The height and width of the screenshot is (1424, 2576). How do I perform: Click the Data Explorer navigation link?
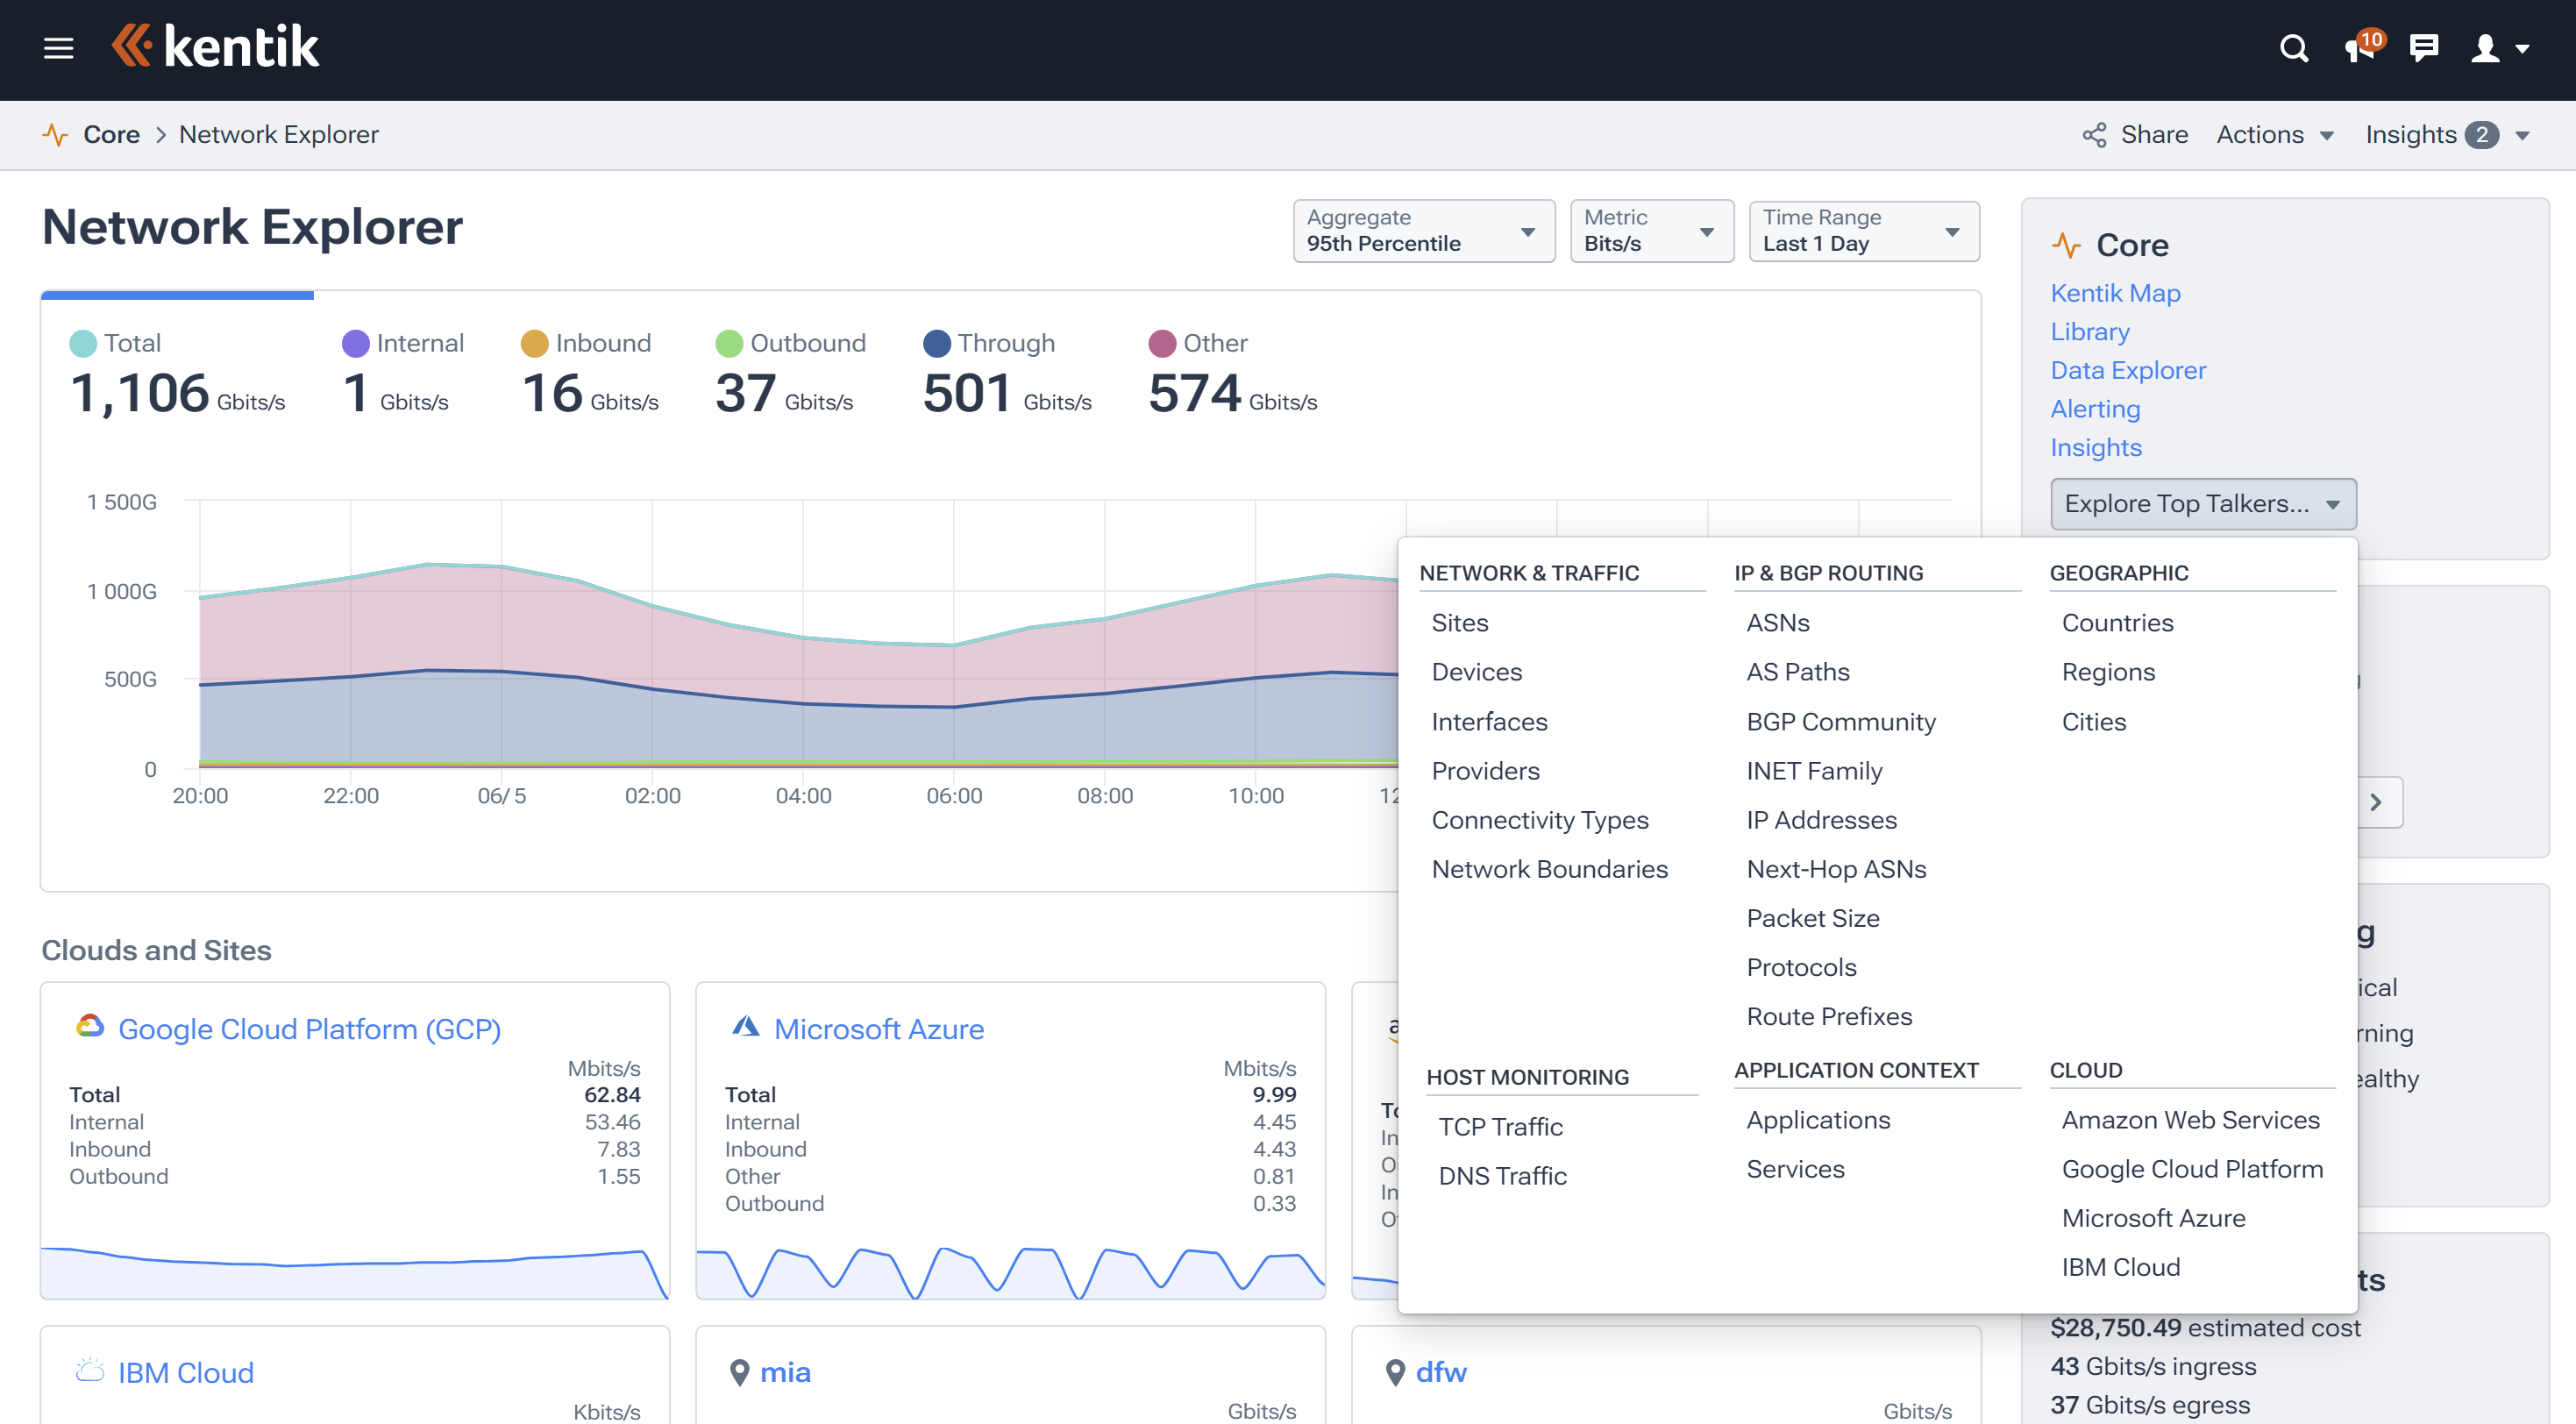(x=2129, y=370)
